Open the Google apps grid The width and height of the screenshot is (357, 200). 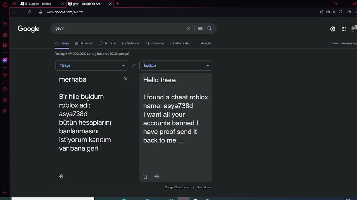(344, 29)
